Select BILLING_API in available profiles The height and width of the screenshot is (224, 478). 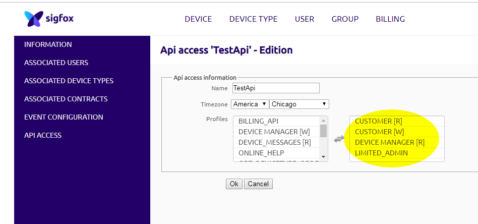276,121
